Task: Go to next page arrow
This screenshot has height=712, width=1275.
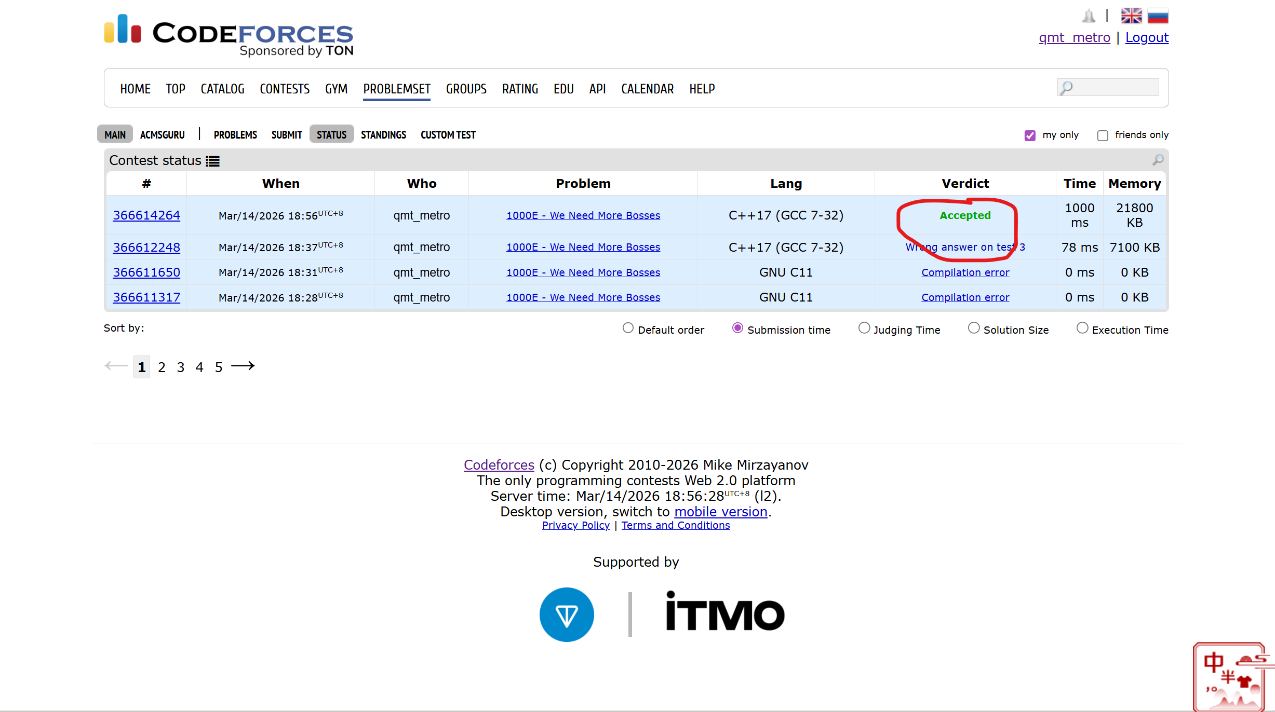Action: pos(243,366)
